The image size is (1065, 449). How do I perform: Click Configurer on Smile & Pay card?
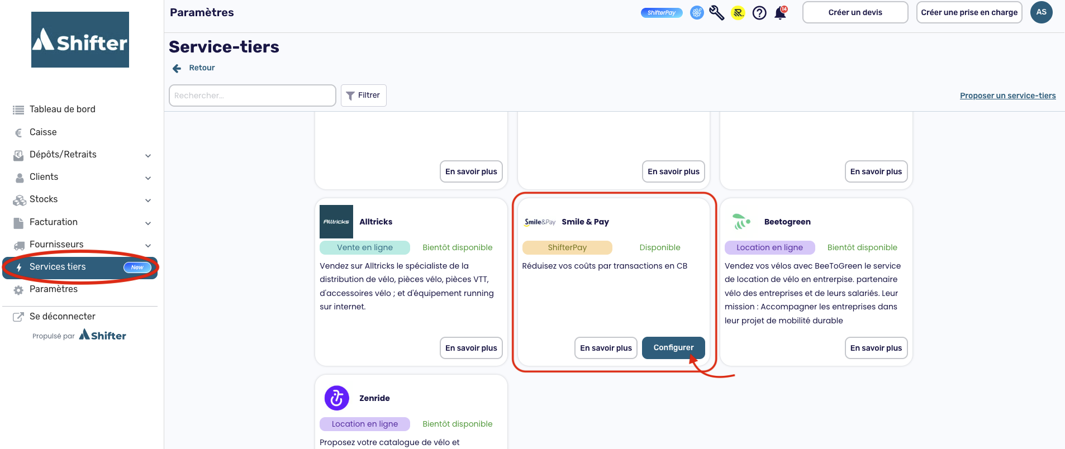click(x=673, y=348)
